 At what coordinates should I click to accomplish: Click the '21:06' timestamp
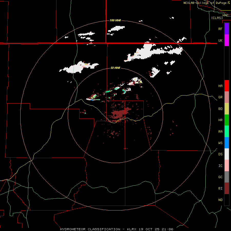click(168, 229)
